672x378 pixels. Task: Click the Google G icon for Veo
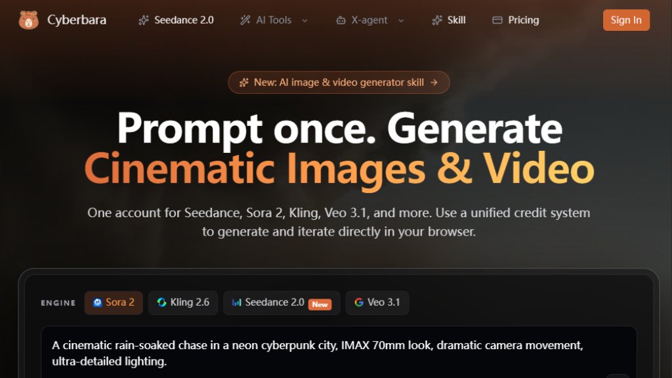point(359,303)
